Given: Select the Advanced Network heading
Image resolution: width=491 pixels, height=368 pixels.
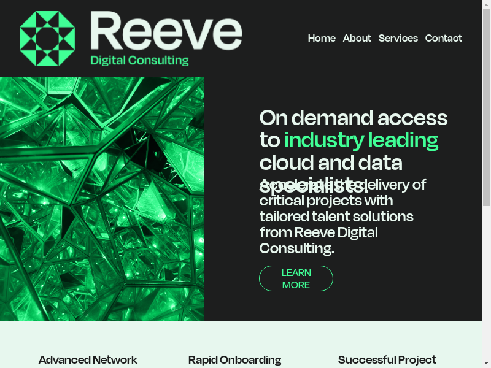Looking at the screenshot, I should point(88,360).
